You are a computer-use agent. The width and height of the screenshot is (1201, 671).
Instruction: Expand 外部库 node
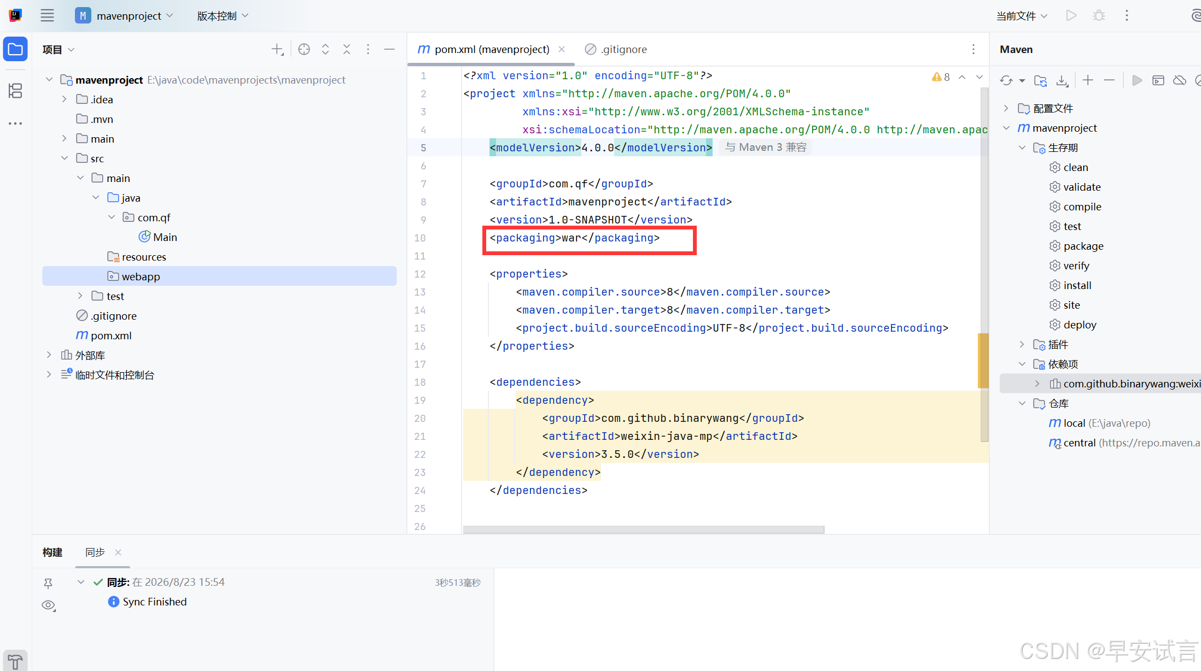[x=49, y=355]
